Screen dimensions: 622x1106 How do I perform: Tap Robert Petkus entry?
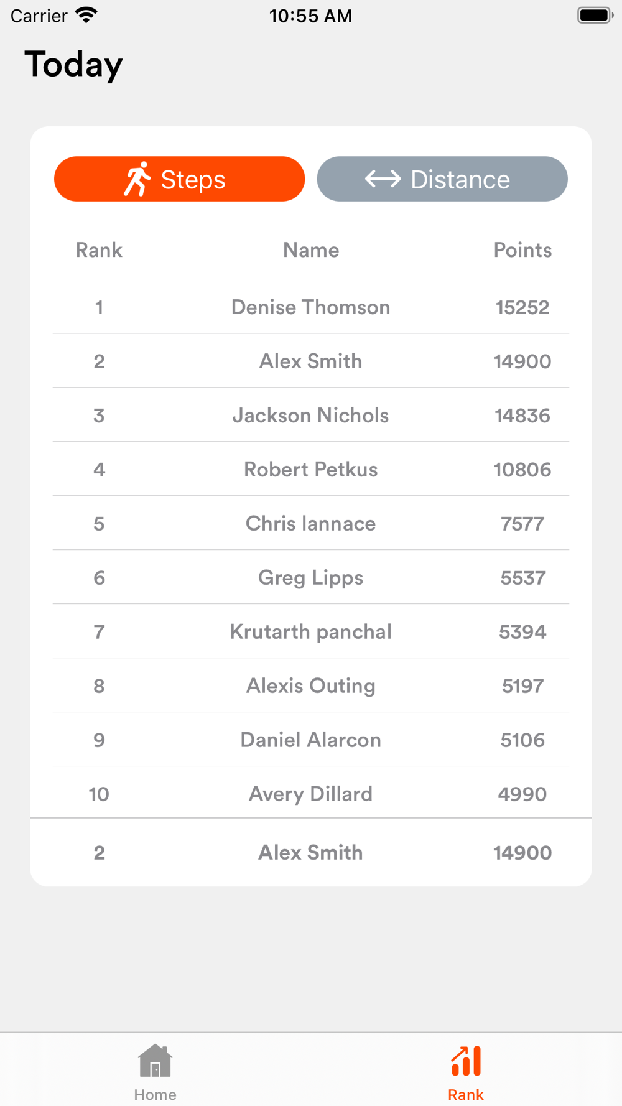pos(311,469)
